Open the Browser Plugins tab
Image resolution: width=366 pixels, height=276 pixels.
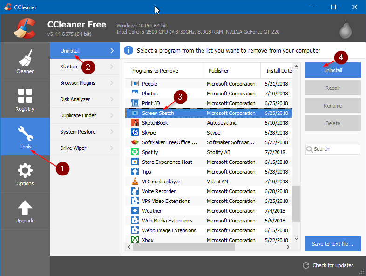pyautogui.click(x=85, y=83)
